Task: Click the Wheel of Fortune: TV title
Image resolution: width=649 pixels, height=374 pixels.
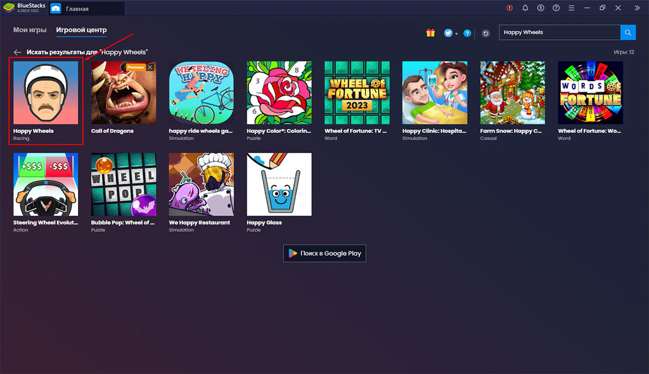Action: click(x=356, y=131)
